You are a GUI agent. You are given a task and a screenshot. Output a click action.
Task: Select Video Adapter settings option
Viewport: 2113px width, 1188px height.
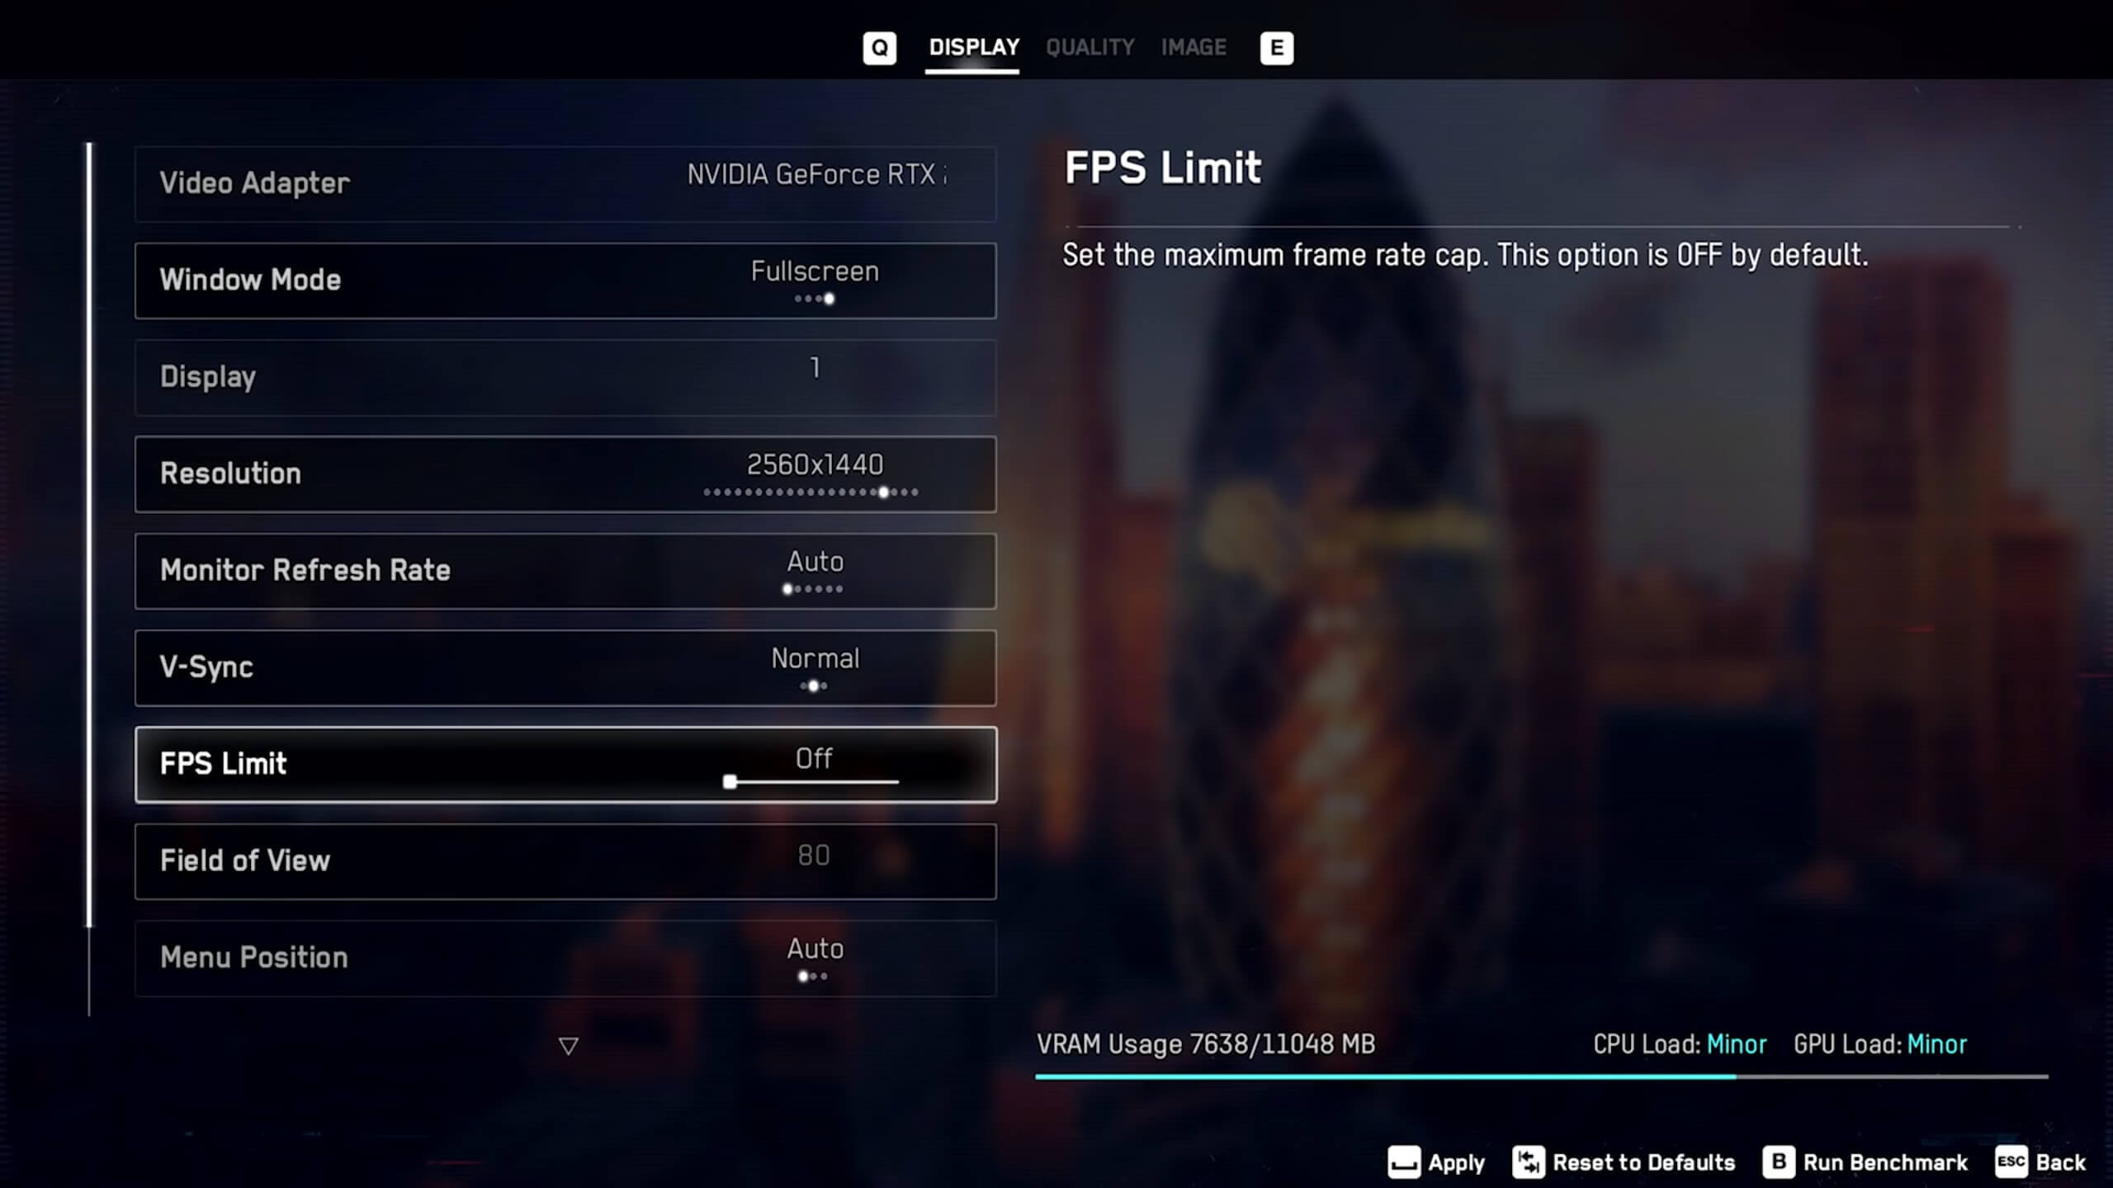pyautogui.click(x=565, y=183)
